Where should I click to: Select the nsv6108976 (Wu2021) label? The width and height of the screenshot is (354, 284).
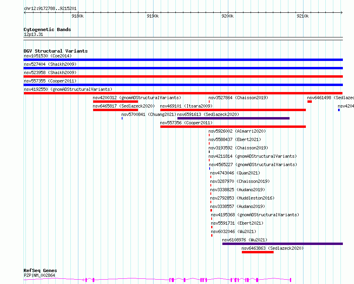coord(245,240)
